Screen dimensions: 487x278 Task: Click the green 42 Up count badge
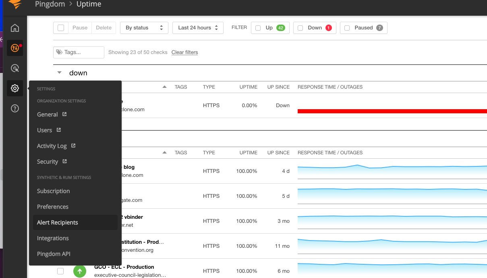tap(280, 28)
